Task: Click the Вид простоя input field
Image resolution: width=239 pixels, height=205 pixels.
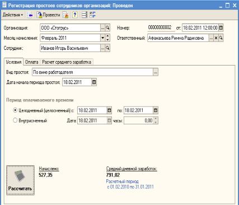Action: coord(93,72)
